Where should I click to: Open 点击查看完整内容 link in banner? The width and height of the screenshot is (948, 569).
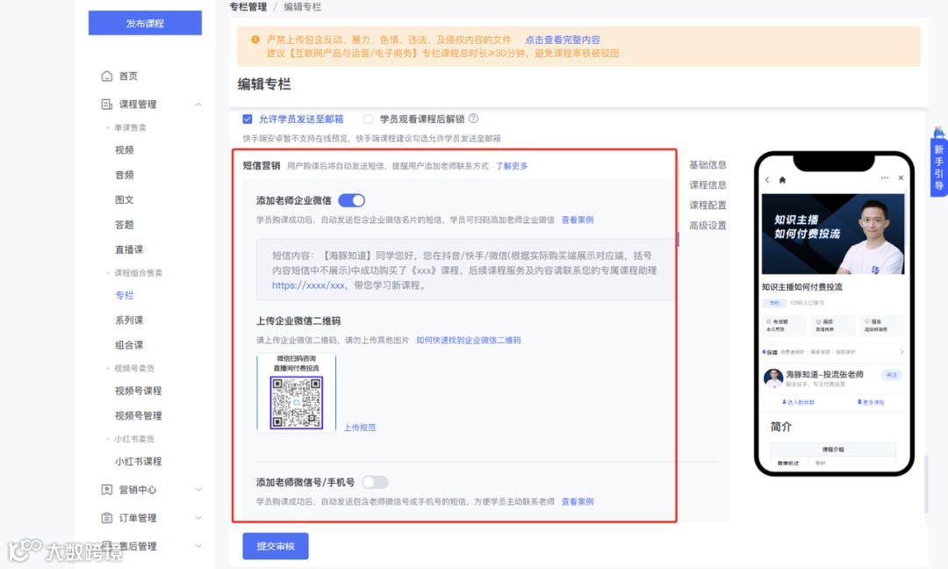pos(563,40)
